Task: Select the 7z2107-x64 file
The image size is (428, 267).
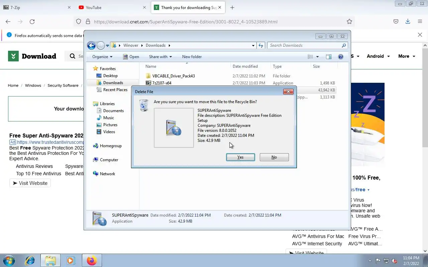Action: (x=162, y=83)
